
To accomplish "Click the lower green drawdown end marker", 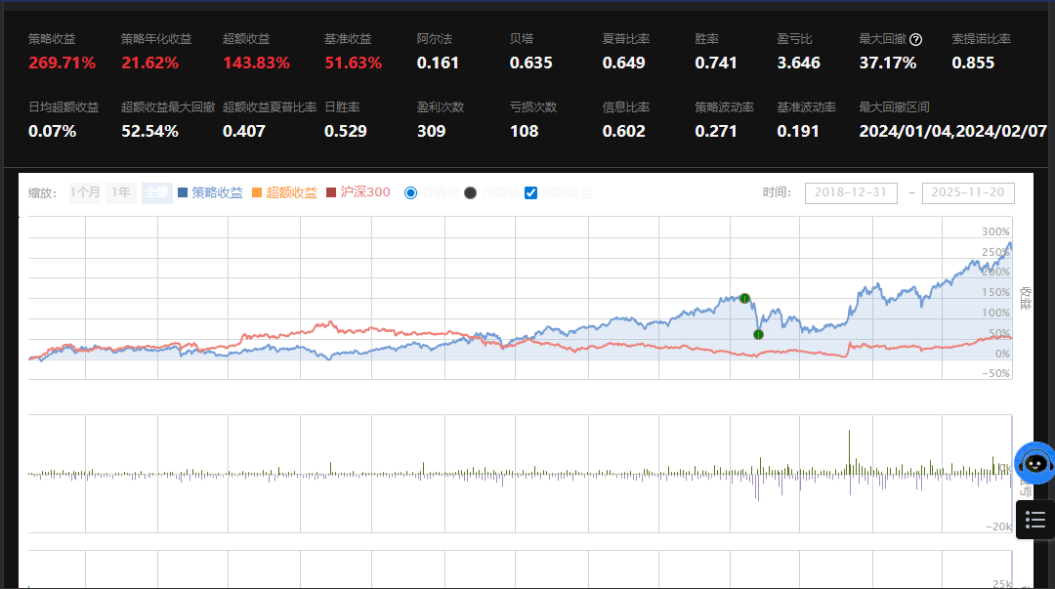I will point(758,334).
